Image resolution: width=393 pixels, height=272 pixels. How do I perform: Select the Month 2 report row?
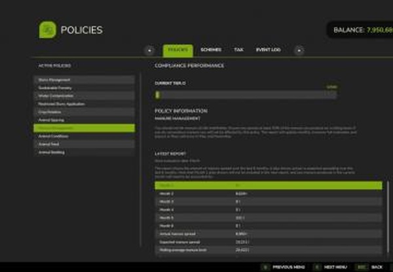click(269, 194)
